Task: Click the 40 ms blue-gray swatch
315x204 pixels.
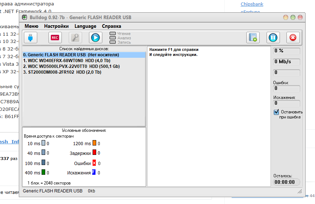Action: pos(43,152)
